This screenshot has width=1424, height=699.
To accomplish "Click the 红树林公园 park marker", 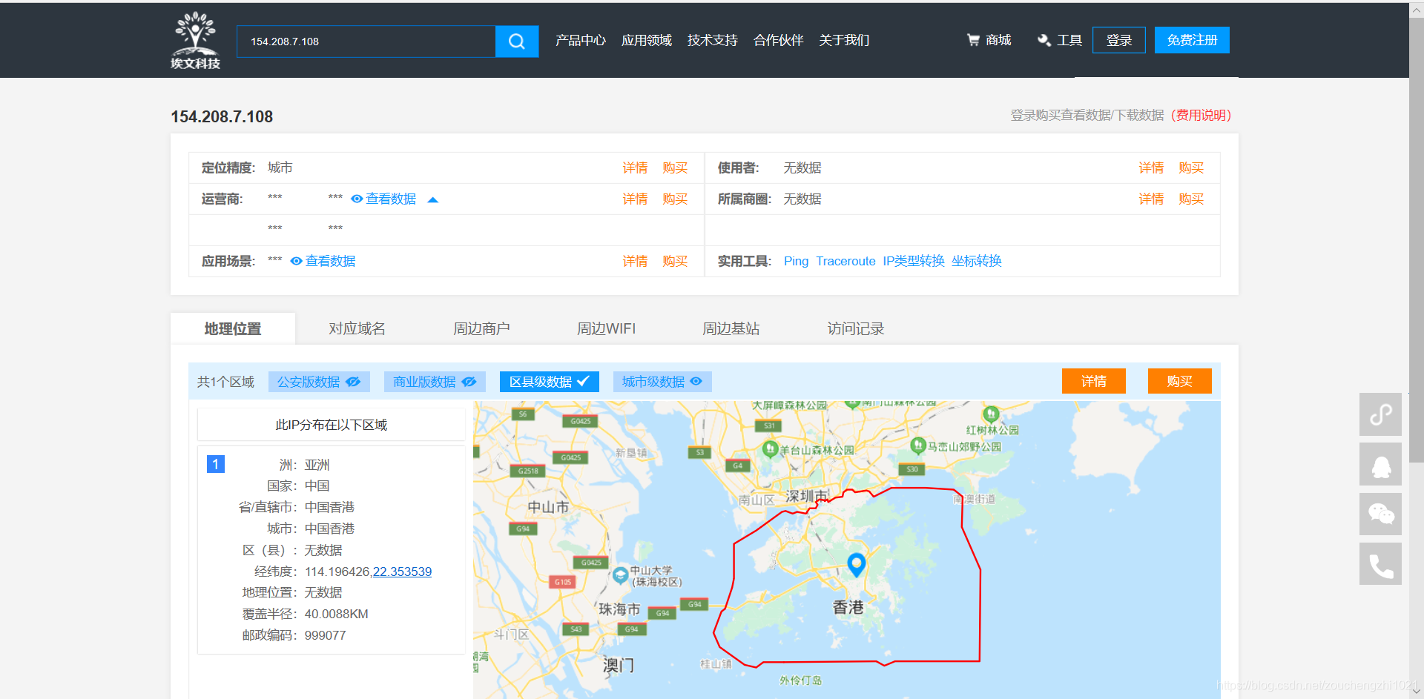I will click(x=991, y=414).
